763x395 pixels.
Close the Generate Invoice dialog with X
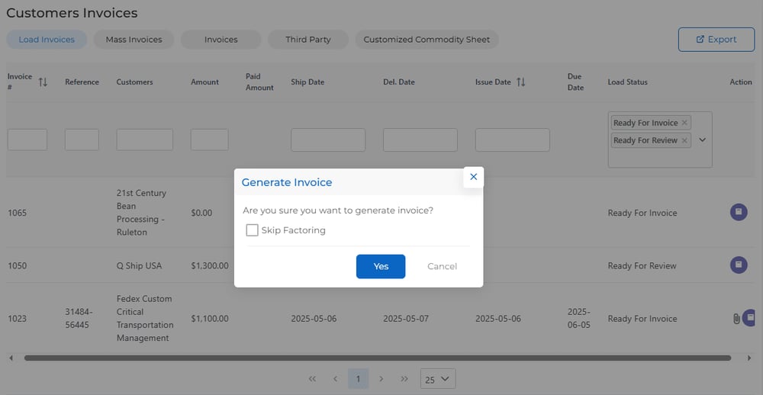[473, 177]
